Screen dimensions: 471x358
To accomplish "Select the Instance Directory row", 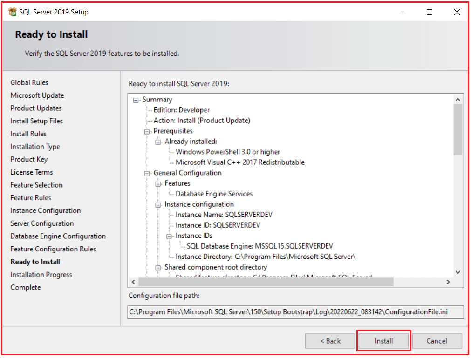I will click(266, 257).
